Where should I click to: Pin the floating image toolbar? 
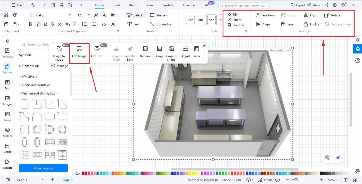point(204,46)
